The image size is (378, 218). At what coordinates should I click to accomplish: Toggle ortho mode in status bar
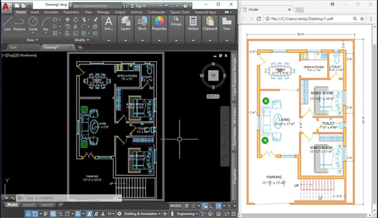pos(212,206)
